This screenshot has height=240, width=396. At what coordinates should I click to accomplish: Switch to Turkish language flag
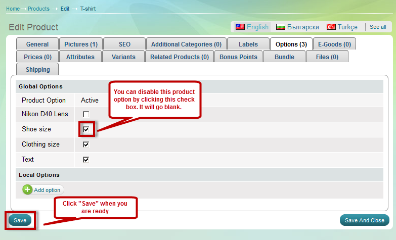click(x=332, y=27)
